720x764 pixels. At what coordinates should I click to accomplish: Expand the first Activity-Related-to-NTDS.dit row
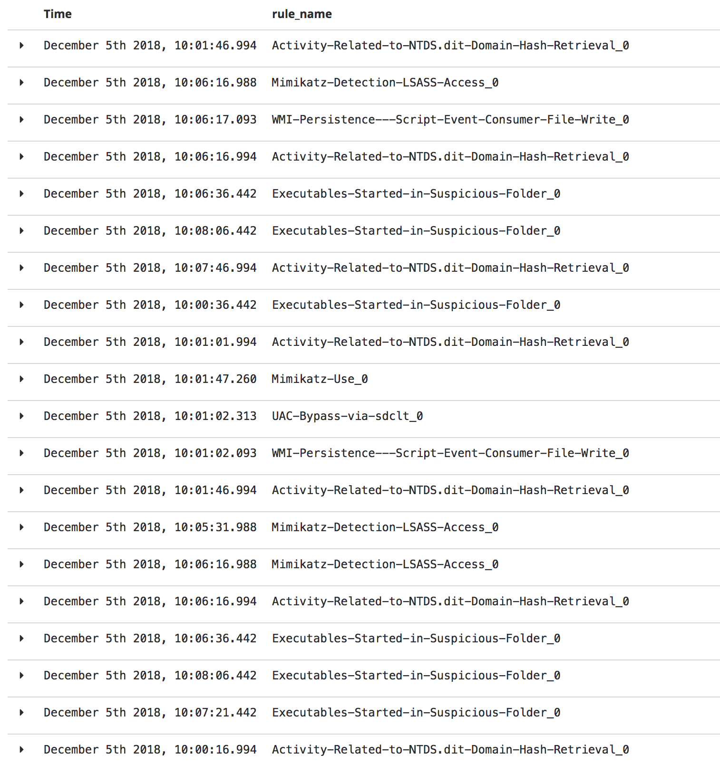pos(21,45)
